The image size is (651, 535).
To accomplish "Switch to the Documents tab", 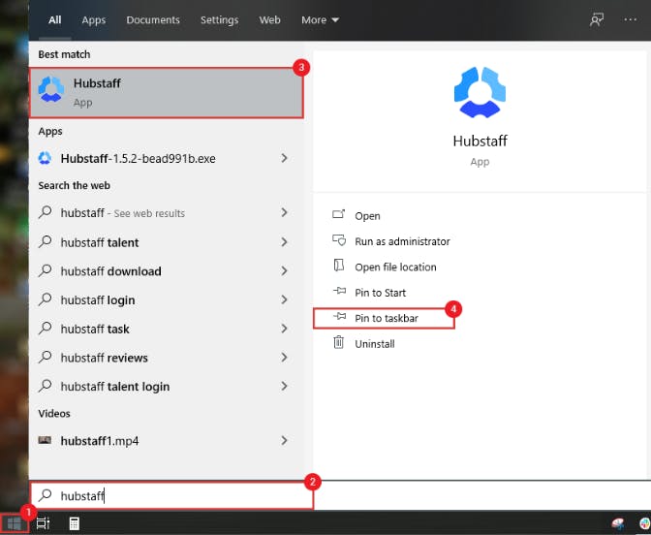I will (x=153, y=20).
